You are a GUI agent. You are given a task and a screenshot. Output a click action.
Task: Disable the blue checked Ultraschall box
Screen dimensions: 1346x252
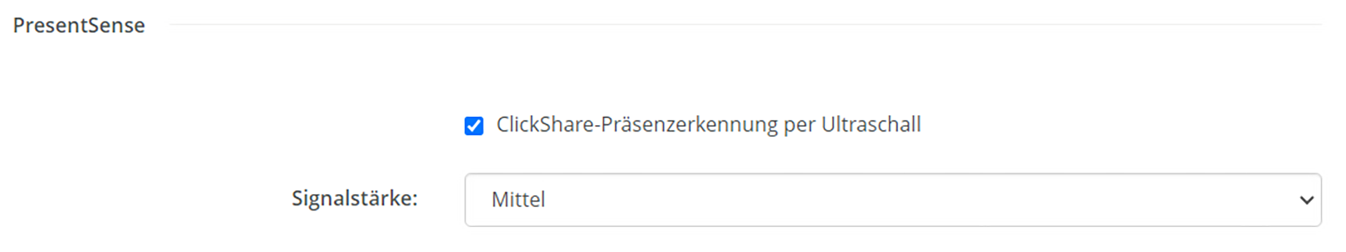(474, 126)
